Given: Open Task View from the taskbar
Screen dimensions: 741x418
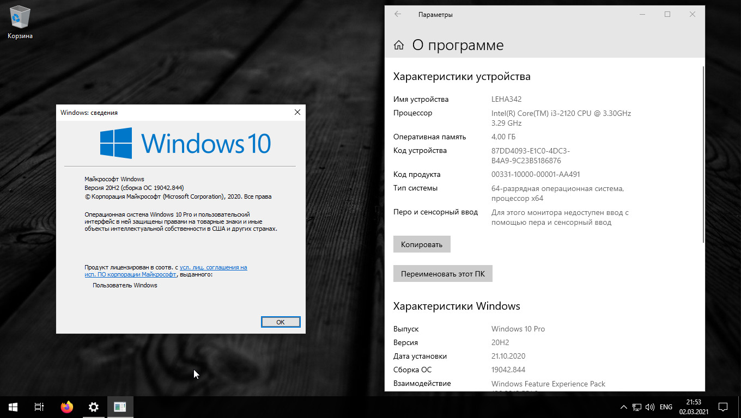Looking at the screenshot, I should (39, 407).
